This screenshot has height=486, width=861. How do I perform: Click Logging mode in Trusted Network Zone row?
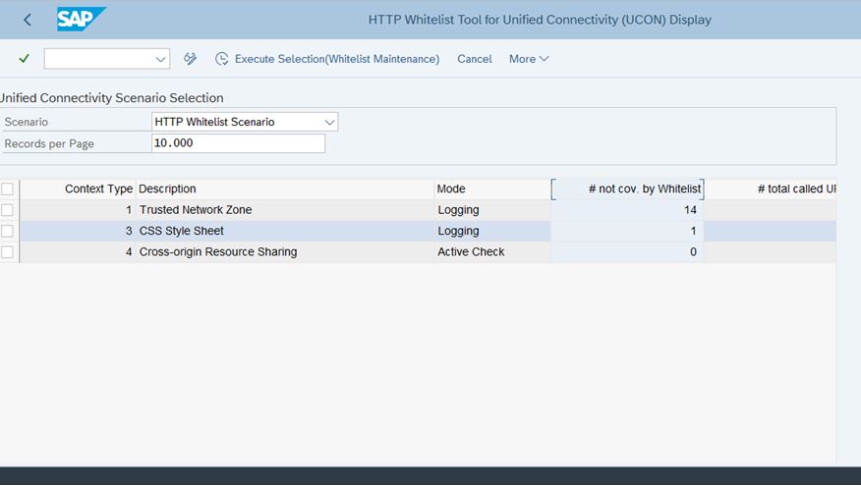pos(492,210)
